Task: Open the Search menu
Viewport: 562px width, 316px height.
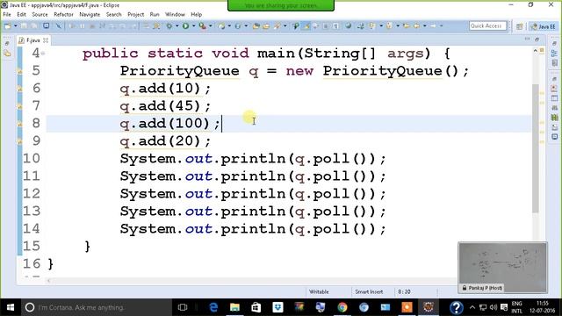Action: [x=113, y=14]
